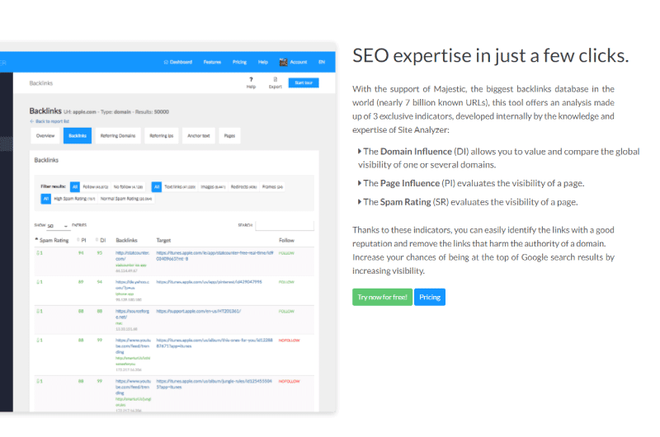Open the Referring Ips tab
660x437 pixels.
point(161,136)
